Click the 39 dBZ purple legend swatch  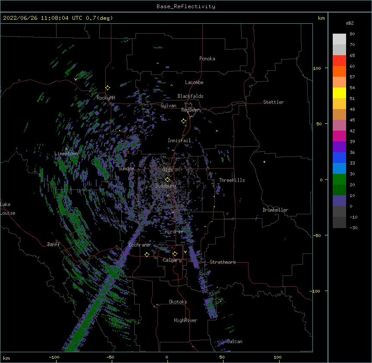(x=339, y=147)
